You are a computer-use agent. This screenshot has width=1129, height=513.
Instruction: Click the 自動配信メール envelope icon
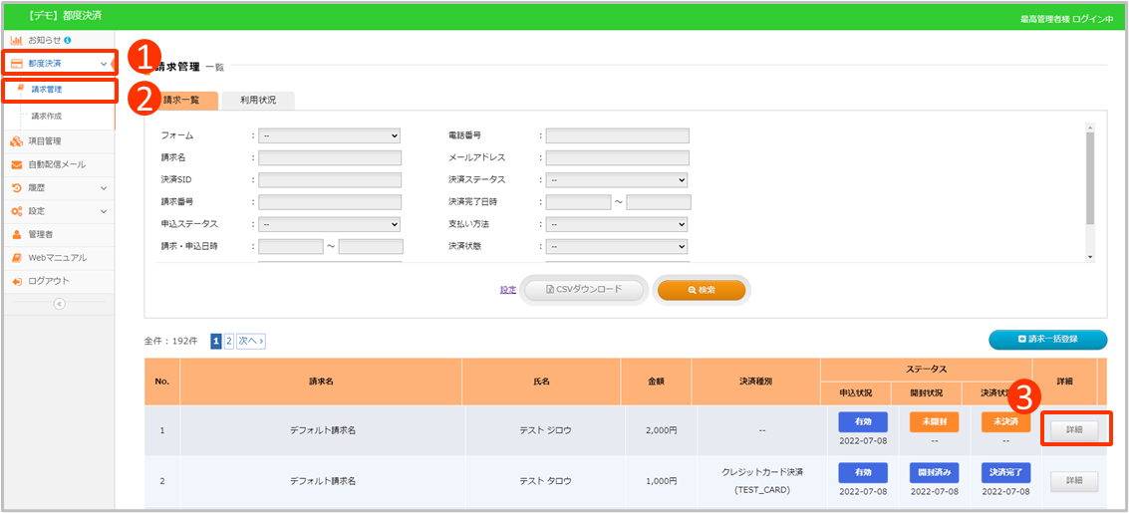coord(17,164)
